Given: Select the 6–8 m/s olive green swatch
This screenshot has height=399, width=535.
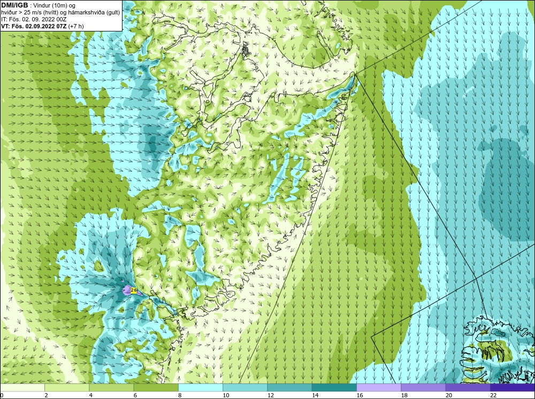Looking at the screenshot, I should pos(156,387).
